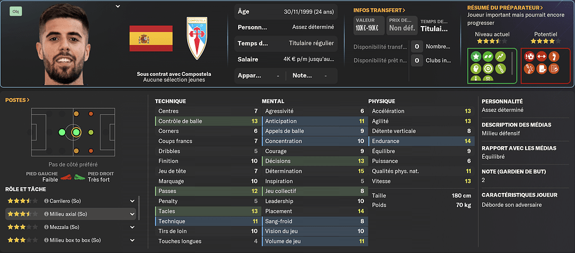The image size is (575, 253).
Task: Select the defensive midfield position dot
Action: 62,132
